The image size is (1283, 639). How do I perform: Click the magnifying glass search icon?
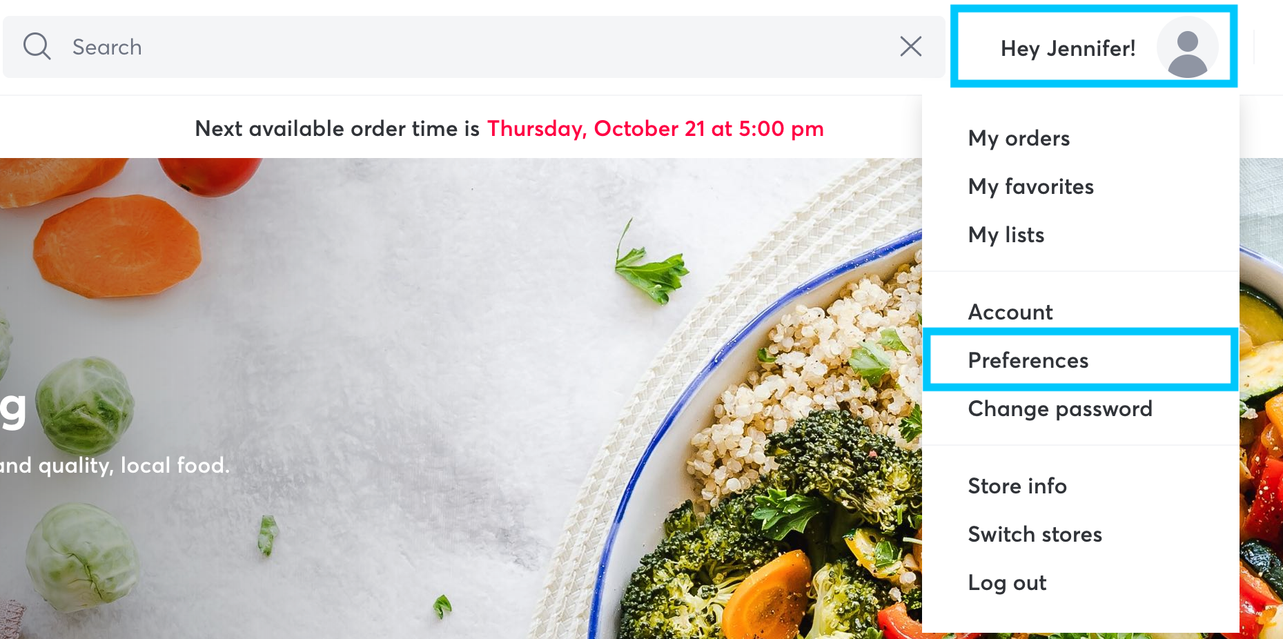tap(37, 47)
